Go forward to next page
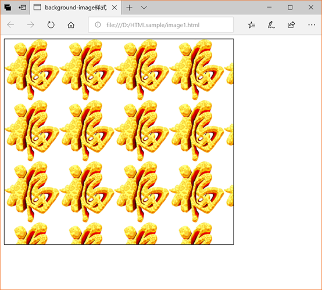The height and width of the screenshot is (290, 322). (31, 25)
